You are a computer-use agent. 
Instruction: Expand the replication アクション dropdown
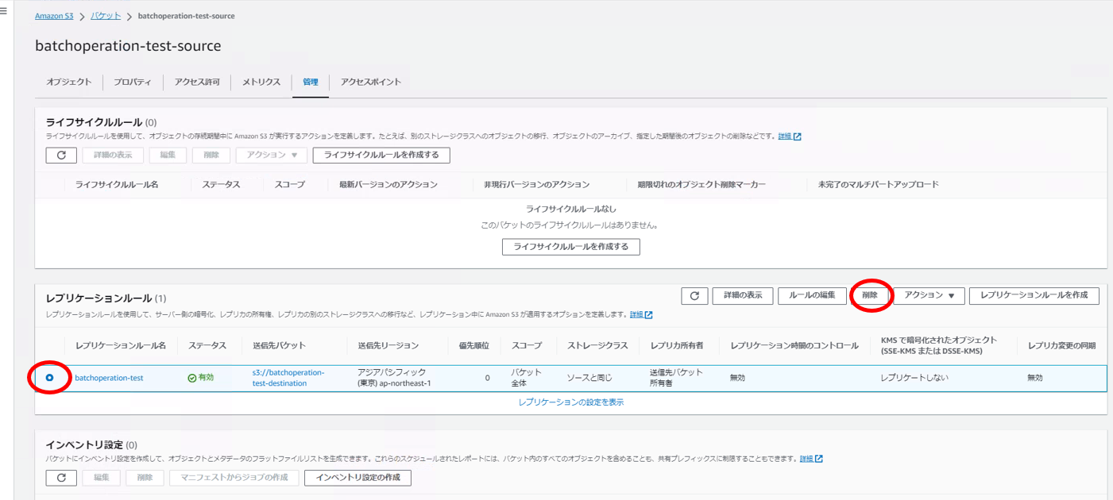[x=929, y=295]
